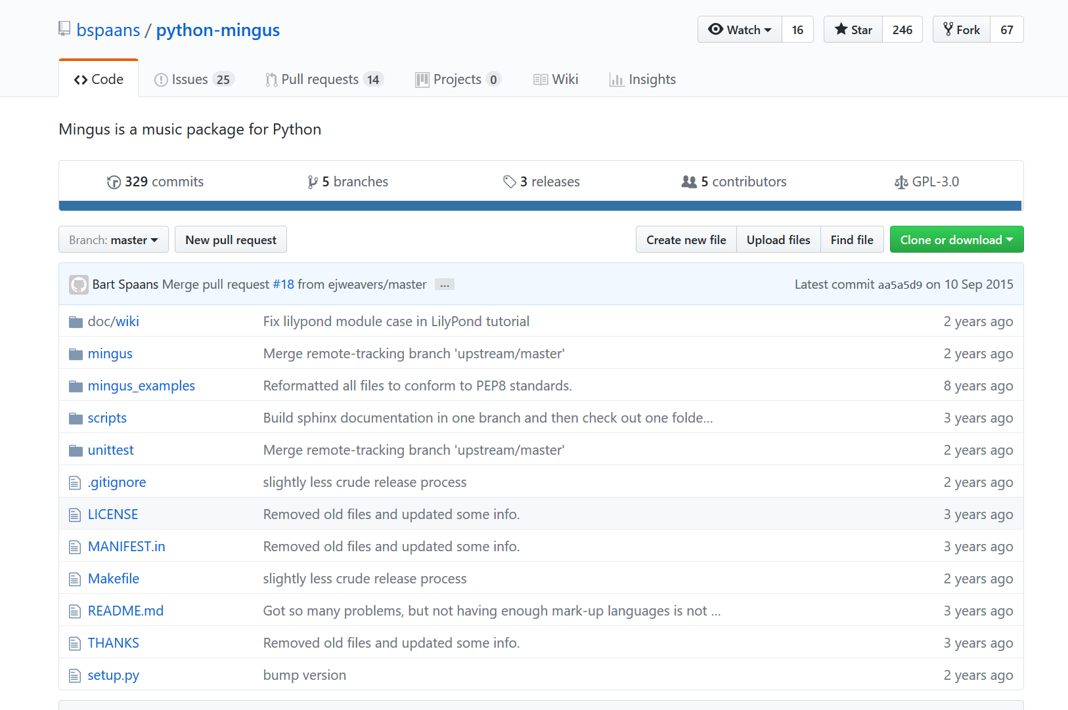1068x710 pixels.
Task: Open the Issues tab
Action: (x=194, y=79)
